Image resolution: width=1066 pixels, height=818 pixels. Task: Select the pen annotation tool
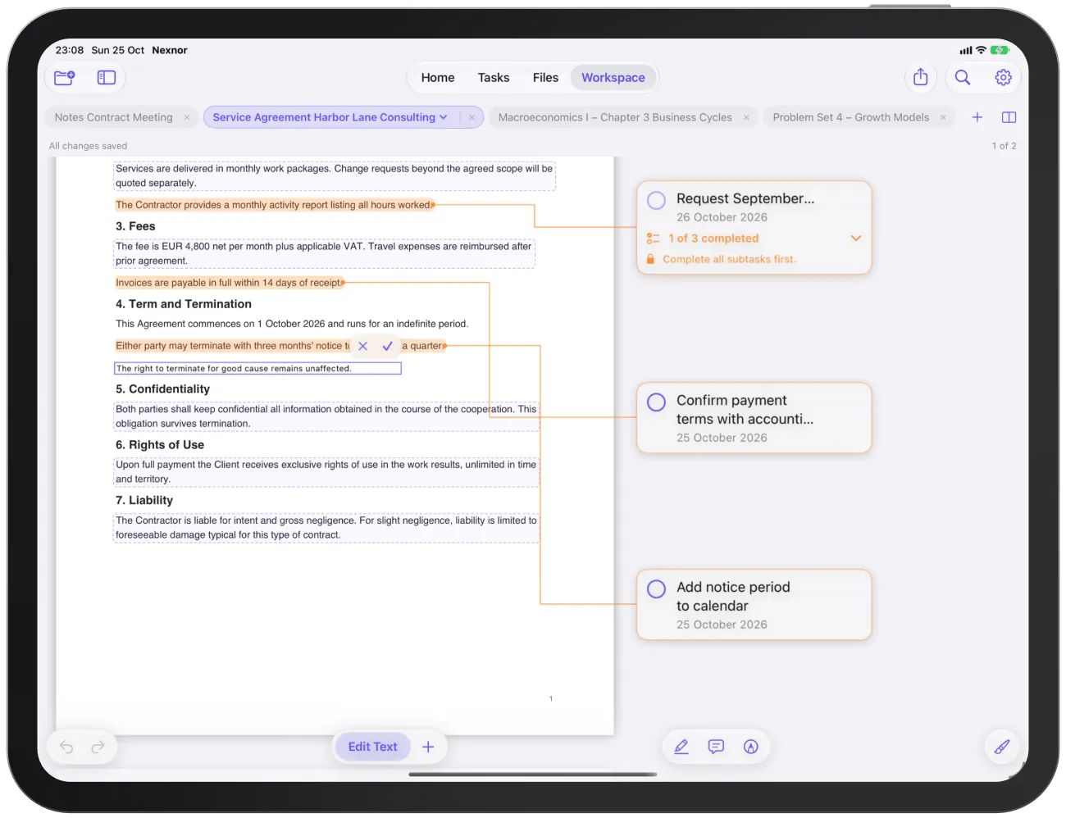[681, 747]
